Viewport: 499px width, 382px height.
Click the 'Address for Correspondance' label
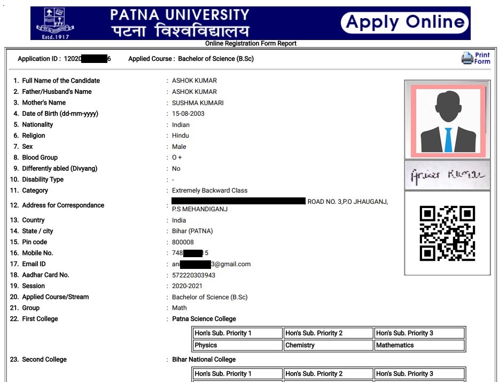click(63, 205)
